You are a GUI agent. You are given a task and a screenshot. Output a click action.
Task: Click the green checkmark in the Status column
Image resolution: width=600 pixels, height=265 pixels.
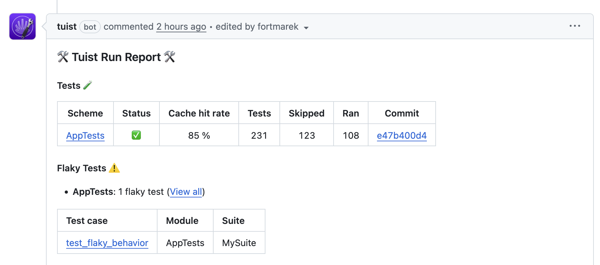(x=136, y=135)
